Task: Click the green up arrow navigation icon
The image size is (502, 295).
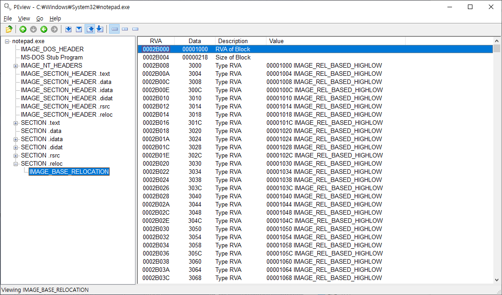Action: pos(23,29)
